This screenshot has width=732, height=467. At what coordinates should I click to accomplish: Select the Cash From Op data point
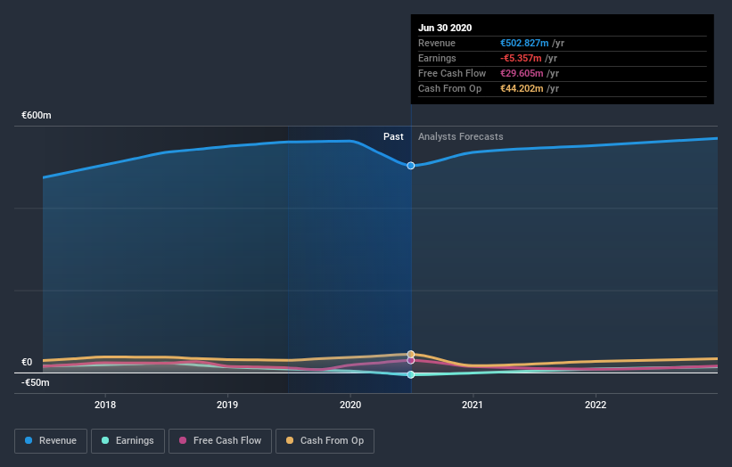[x=411, y=354]
